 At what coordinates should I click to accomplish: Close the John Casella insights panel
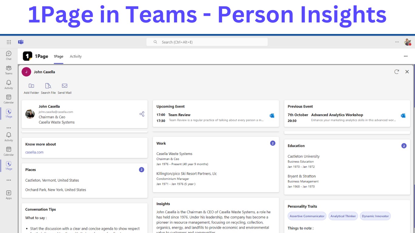(x=407, y=72)
